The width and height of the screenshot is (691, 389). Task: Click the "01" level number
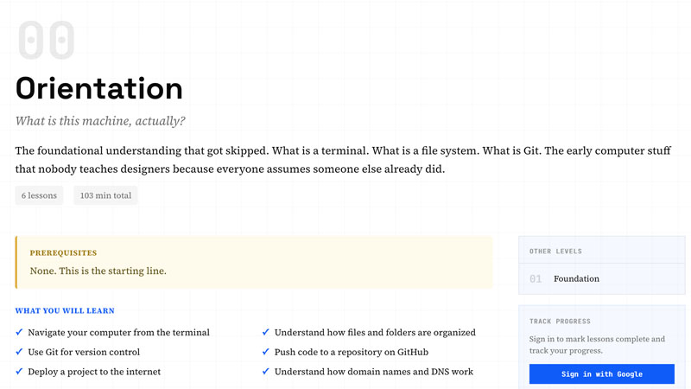point(536,279)
